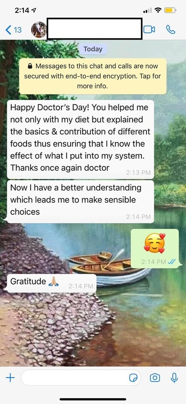The width and height of the screenshot is (186, 404).
Task: Tap the microphone to record voice message
Action: coord(174,378)
